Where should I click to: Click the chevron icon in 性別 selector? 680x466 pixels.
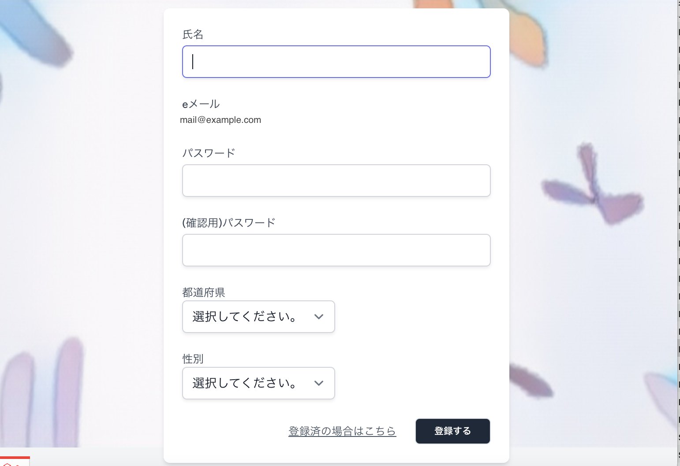coord(319,383)
